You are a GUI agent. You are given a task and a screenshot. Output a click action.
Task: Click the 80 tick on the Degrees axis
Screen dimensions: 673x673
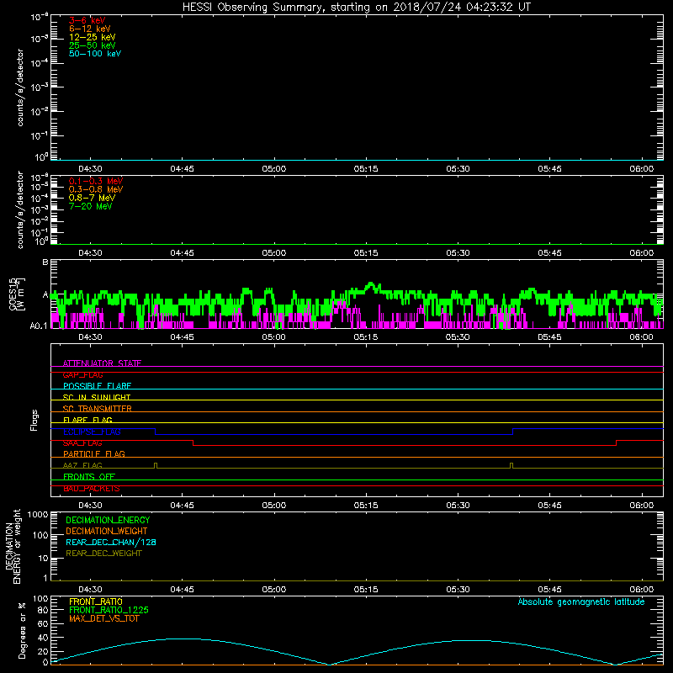(43, 611)
